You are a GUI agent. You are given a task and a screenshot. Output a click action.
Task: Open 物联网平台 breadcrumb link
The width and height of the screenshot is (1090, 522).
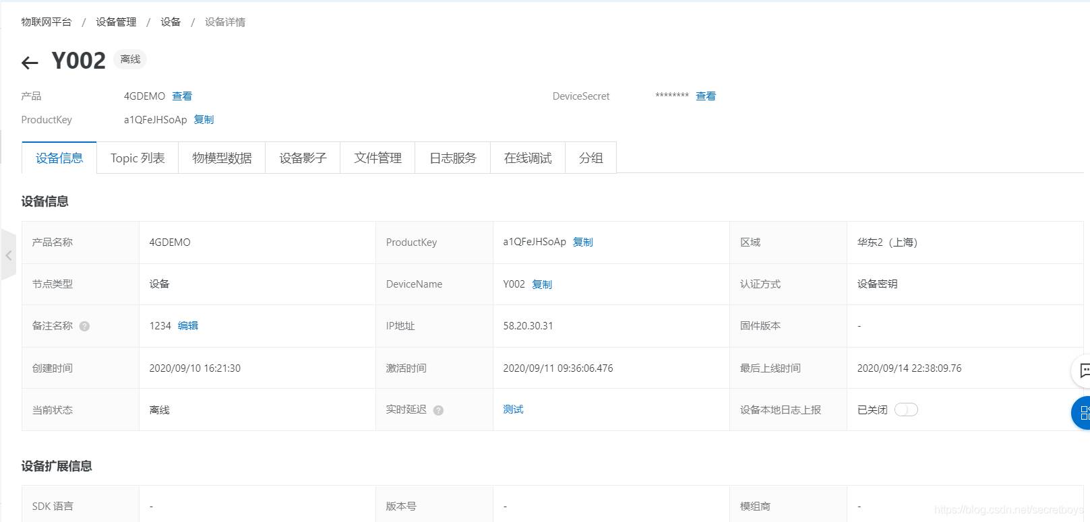tap(46, 22)
